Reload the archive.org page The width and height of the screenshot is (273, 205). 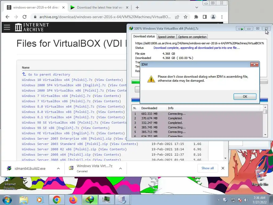coord(25,17)
